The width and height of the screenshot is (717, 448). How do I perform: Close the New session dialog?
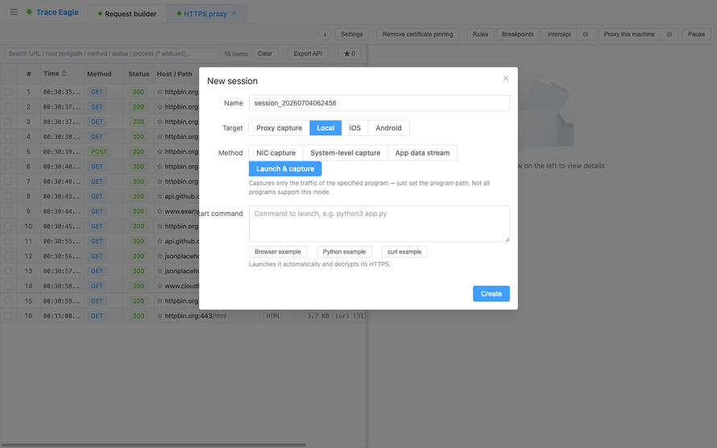click(506, 78)
